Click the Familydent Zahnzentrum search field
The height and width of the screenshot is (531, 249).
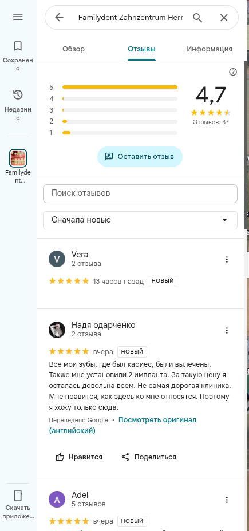(131, 18)
